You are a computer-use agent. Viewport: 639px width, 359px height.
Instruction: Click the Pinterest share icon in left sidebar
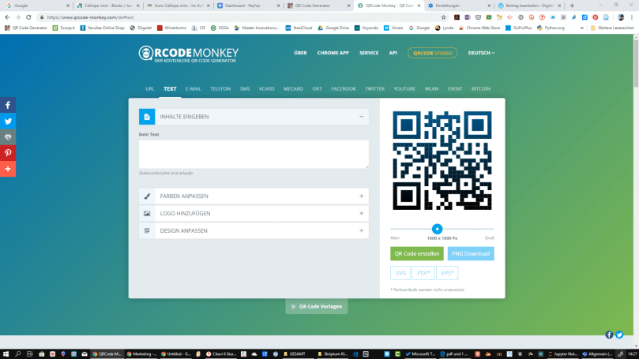[8, 153]
